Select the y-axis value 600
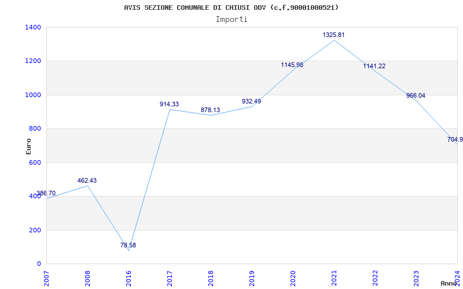 35,162
